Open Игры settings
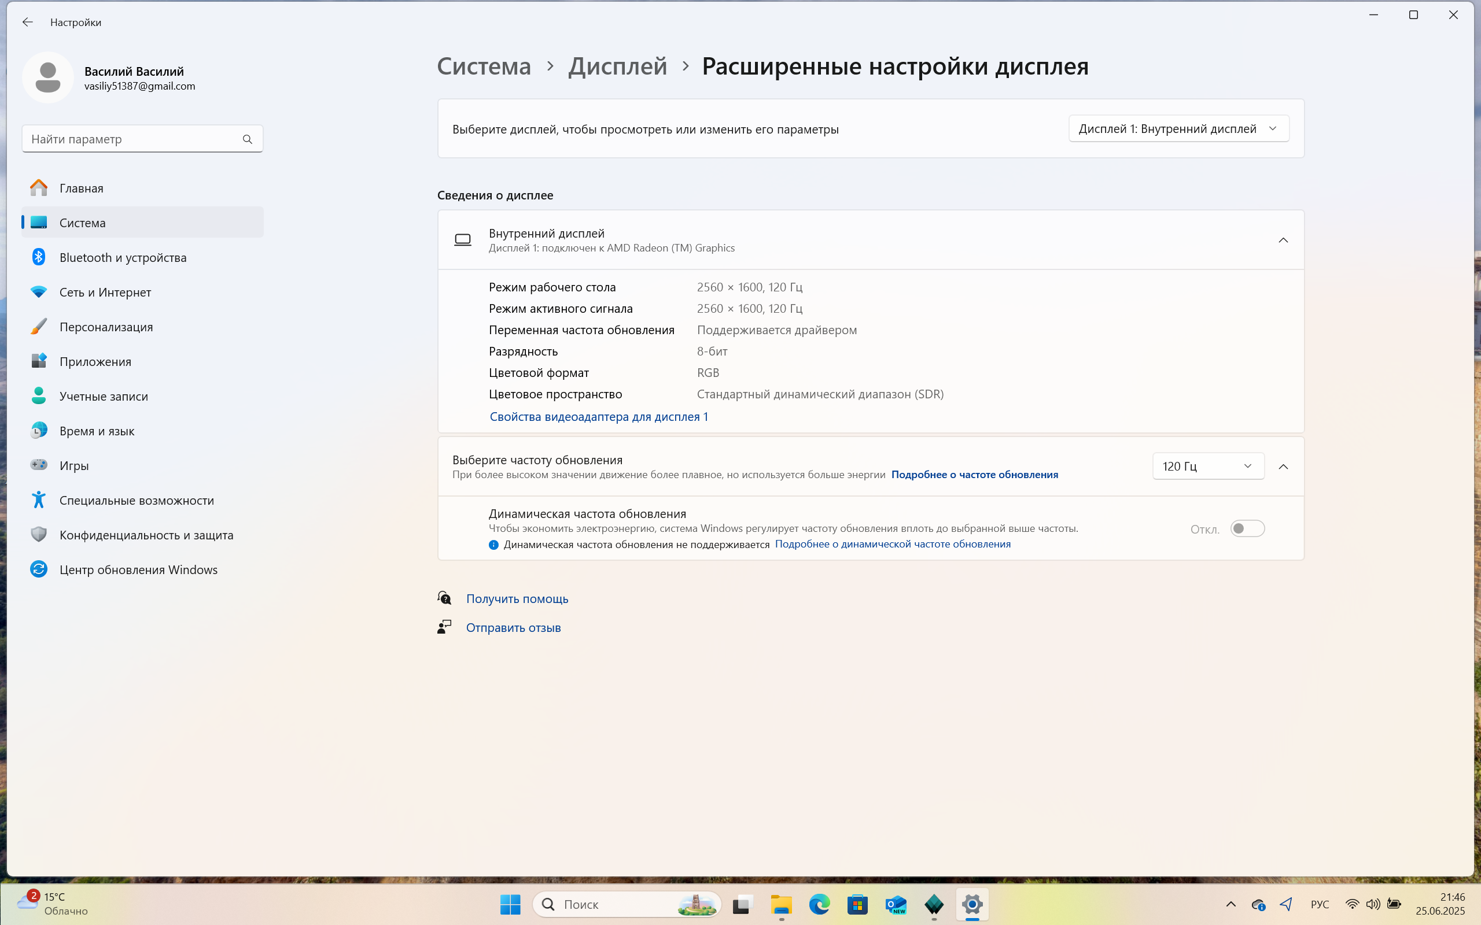The width and height of the screenshot is (1481, 925). [x=142, y=465]
